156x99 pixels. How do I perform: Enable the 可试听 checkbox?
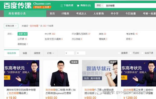131,53
